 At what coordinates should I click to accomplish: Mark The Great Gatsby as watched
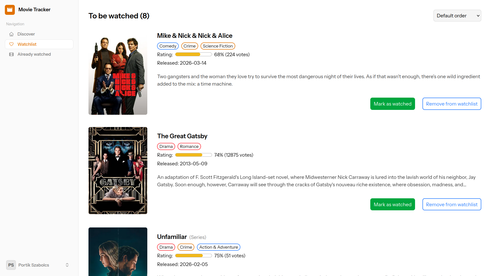pos(392,204)
